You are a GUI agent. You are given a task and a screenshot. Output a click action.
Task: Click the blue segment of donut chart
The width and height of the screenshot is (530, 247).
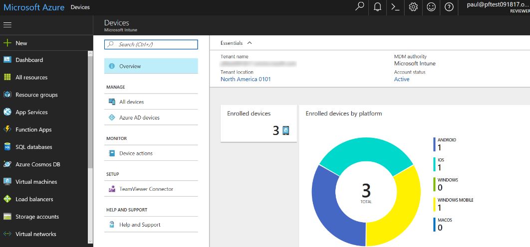(329, 211)
